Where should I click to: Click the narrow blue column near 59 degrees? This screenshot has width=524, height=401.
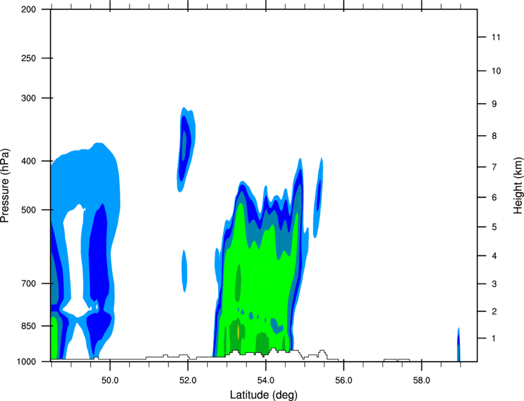[x=459, y=345]
